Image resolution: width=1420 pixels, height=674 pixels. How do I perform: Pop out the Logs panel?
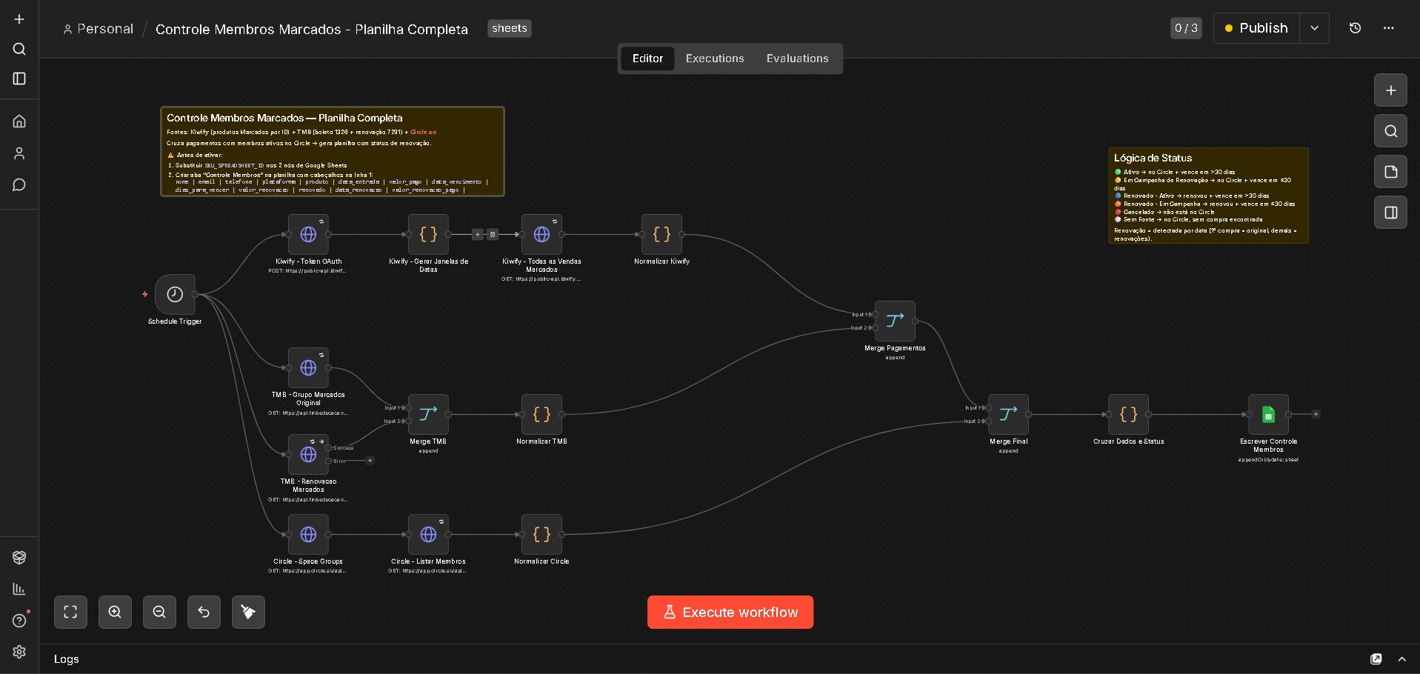click(1376, 659)
